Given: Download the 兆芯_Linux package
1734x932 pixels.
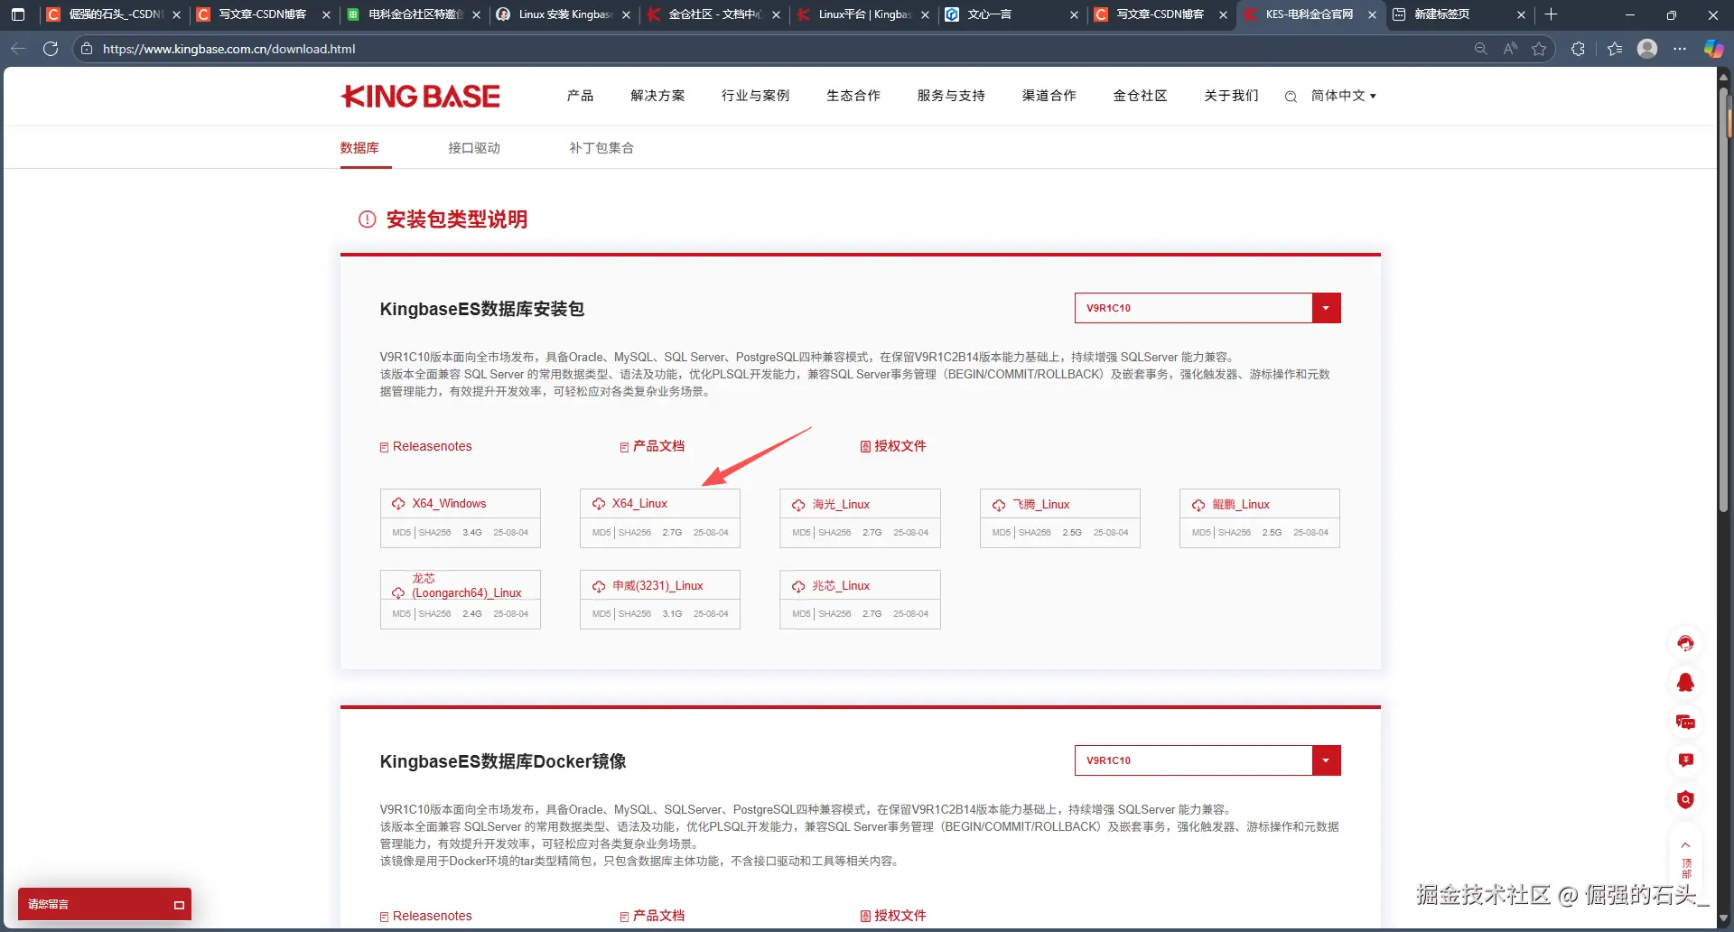Looking at the screenshot, I should click(x=860, y=585).
